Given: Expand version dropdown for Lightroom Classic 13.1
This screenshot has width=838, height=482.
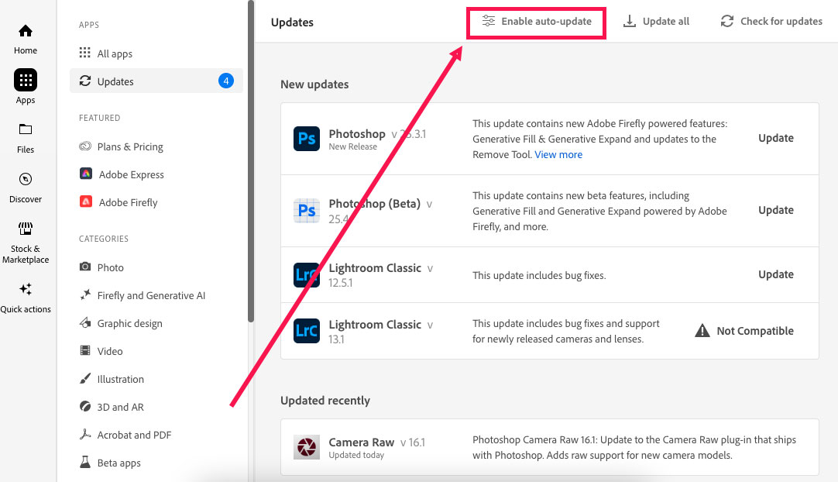Looking at the screenshot, I should point(431,325).
